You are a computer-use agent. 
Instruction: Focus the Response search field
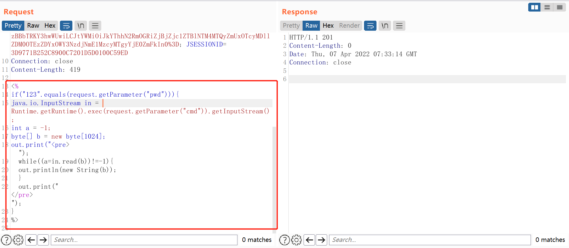pyautogui.click(x=430, y=240)
